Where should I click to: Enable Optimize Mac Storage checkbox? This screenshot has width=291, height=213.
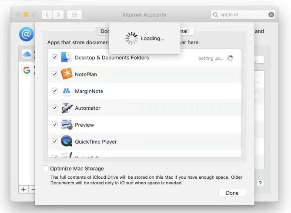pos(46,168)
